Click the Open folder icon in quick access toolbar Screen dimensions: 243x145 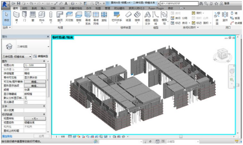[13, 3]
